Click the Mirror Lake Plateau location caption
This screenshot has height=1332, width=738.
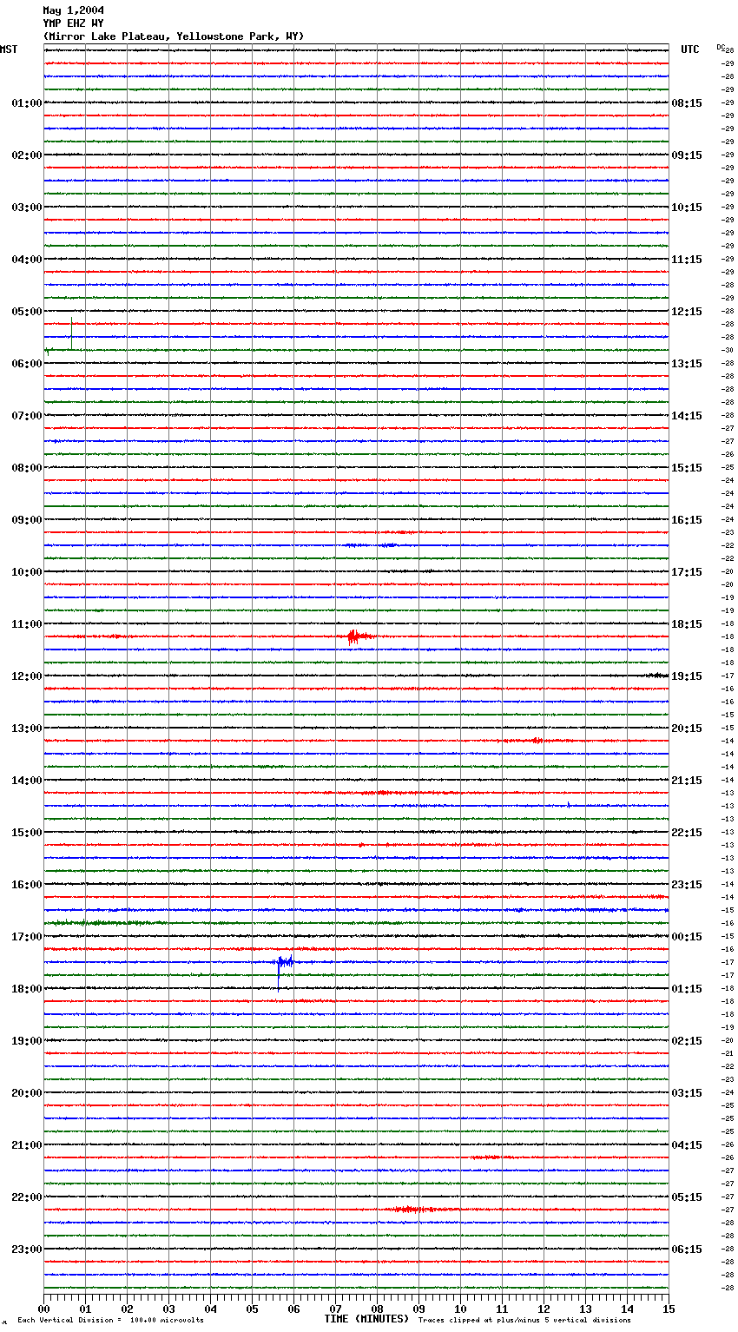tap(174, 36)
